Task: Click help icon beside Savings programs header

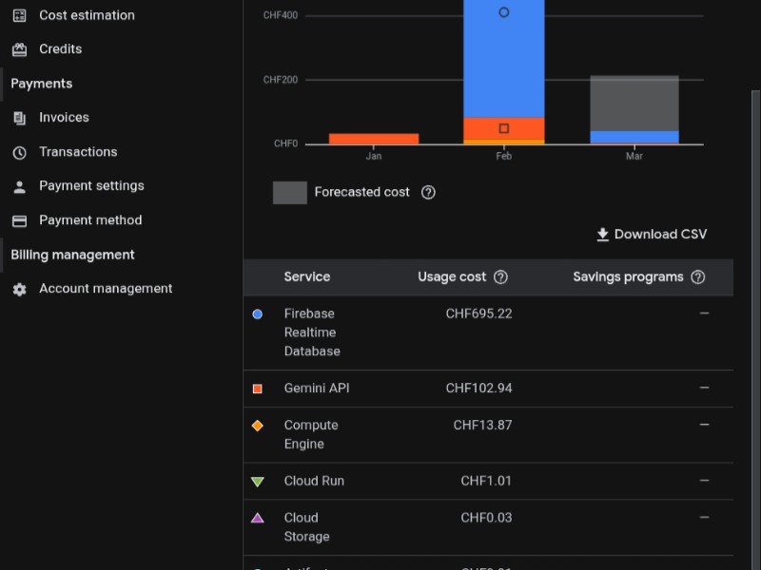Action: (x=697, y=277)
